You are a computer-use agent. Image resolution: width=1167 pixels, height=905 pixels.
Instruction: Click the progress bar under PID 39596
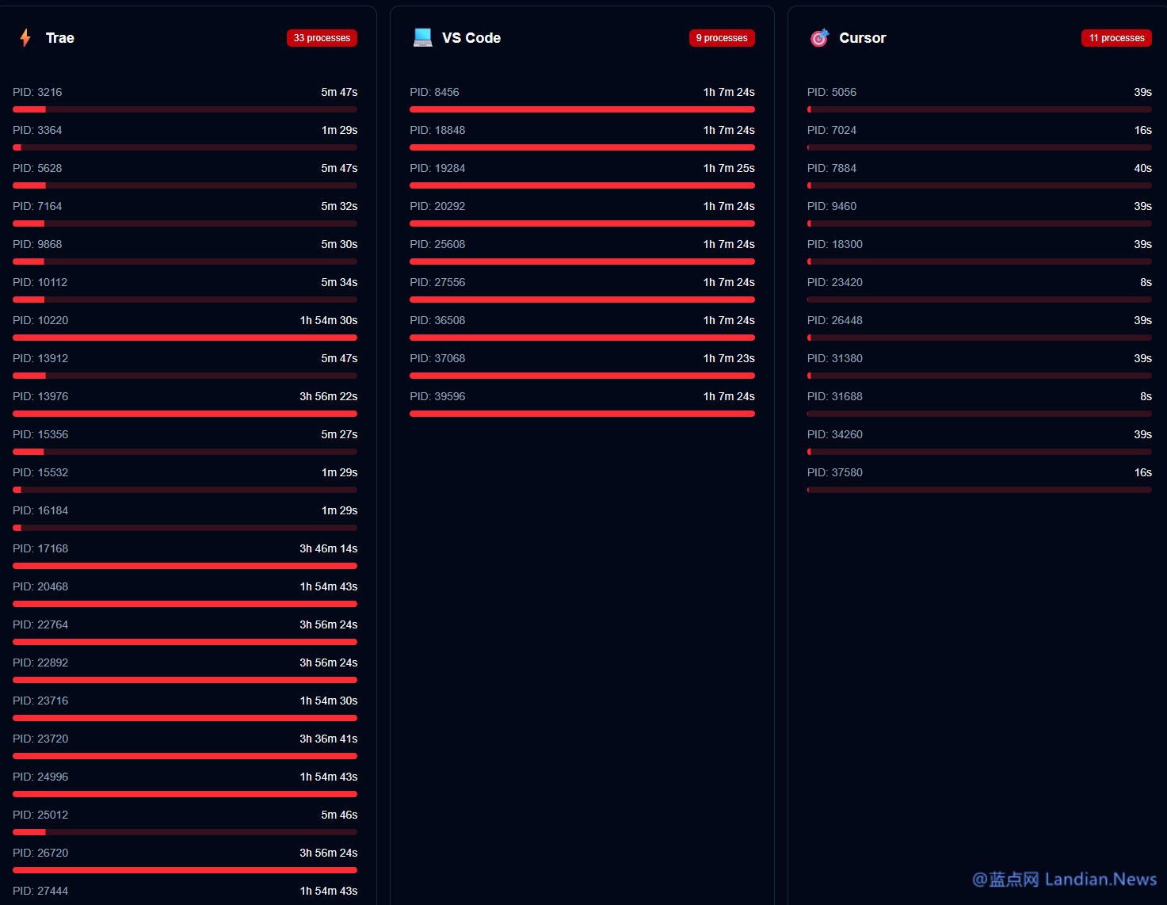pyautogui.click(x=582, y=414)
